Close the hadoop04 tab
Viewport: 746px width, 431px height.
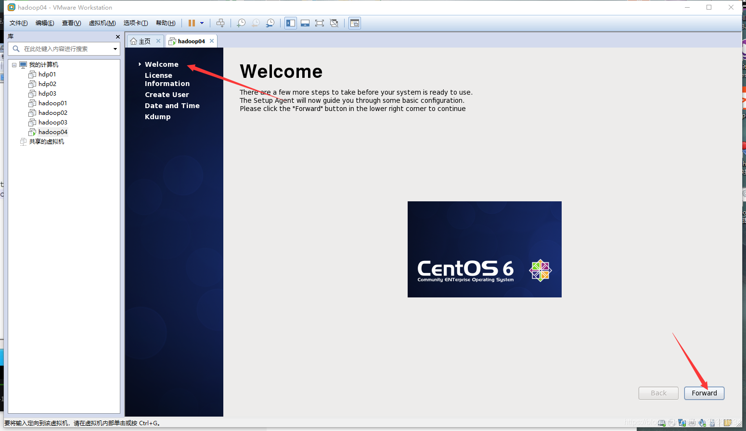click(212, 41)
